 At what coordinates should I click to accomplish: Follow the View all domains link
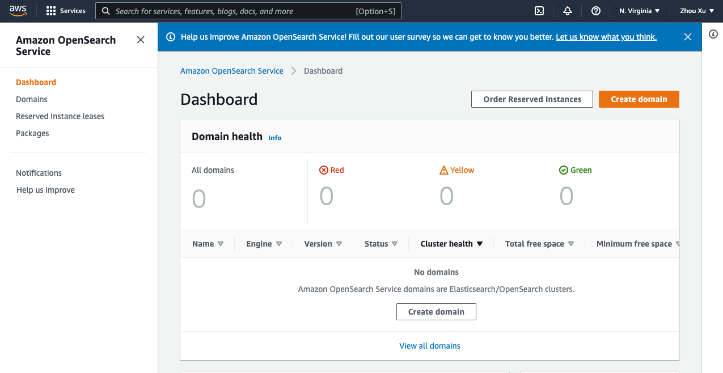click(x=430, y=346)
